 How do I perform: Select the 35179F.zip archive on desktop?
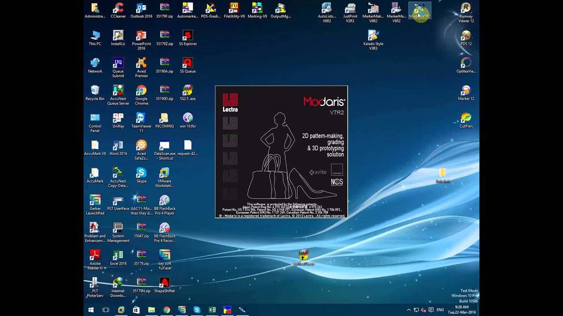click(x=165, y=11)
